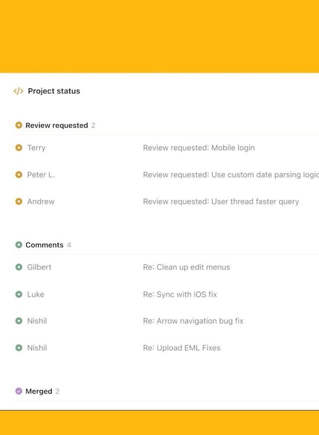
Task: Click the purple Merged checkmark icon
Action: click(19, 392)
